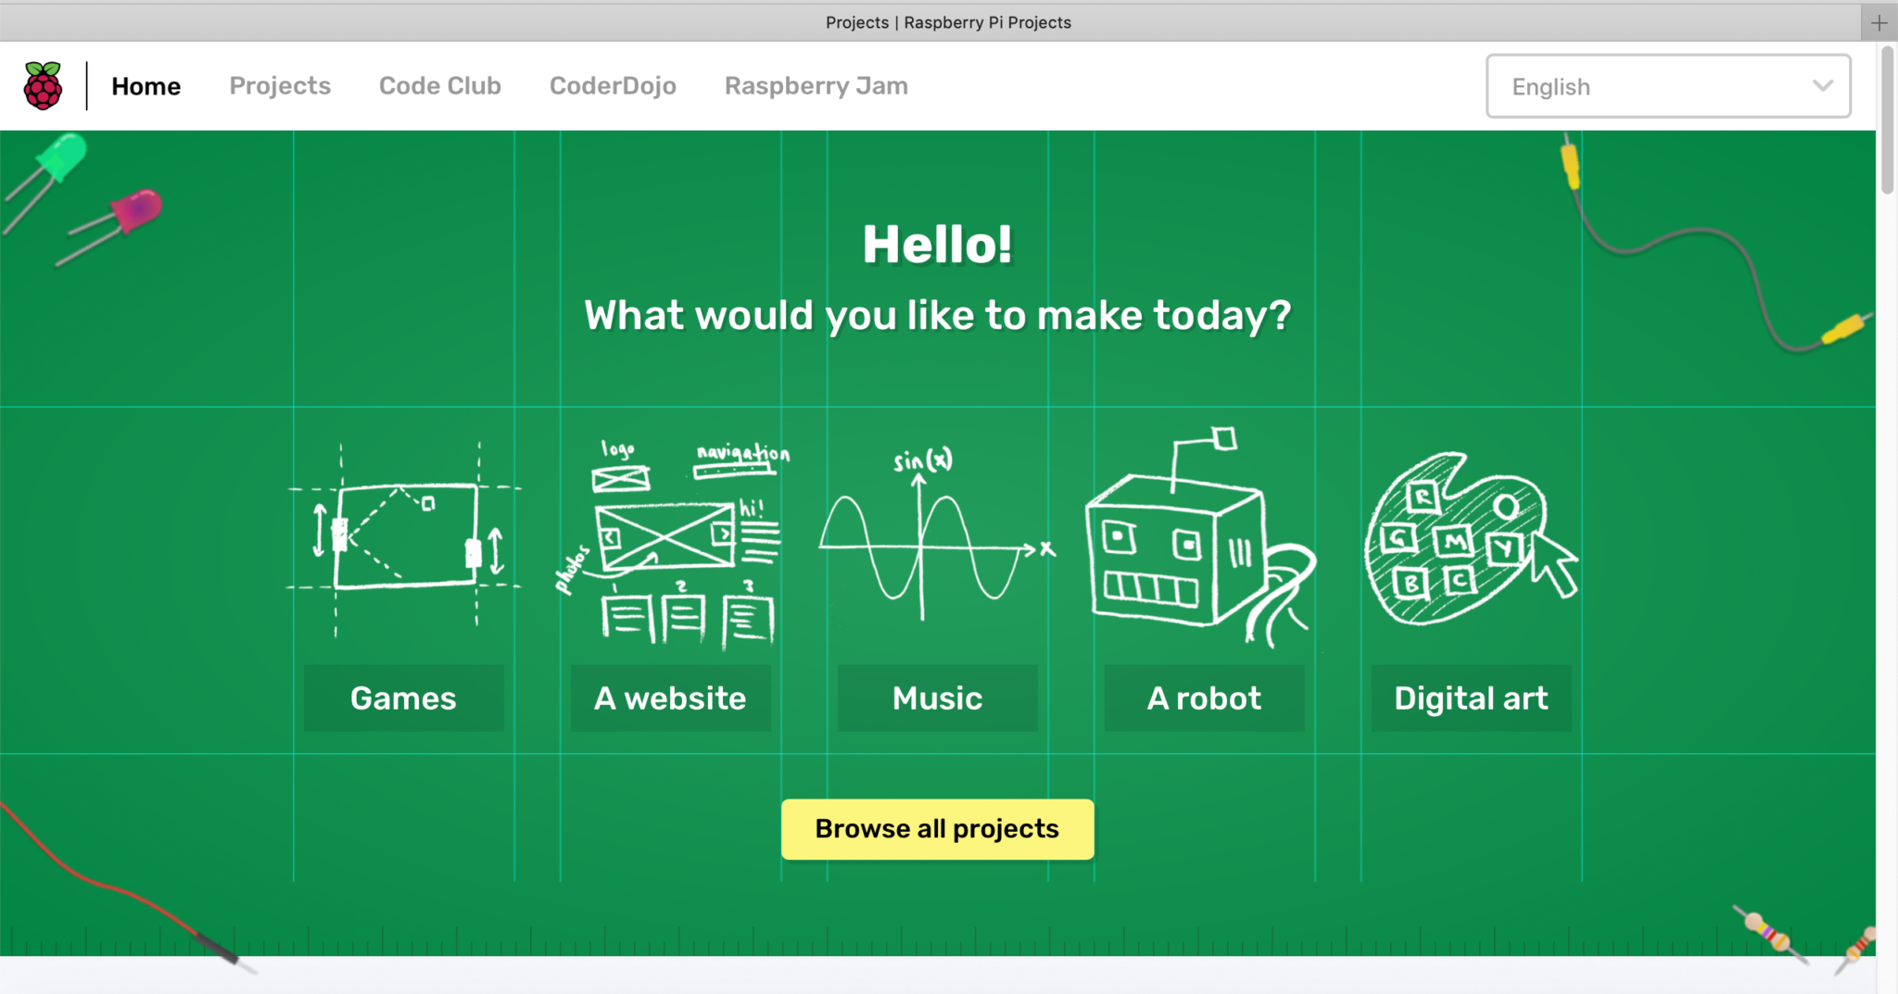Open the Code Club section

coord(439,85)
